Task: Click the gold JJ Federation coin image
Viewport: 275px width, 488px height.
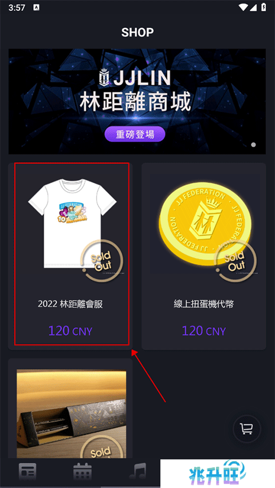Action: click(x=204, y=224)
